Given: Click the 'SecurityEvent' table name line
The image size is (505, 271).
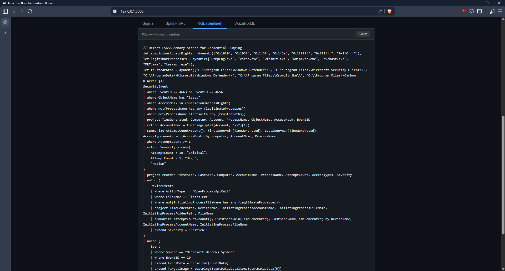Looking at the screenshot, I should tap(155, 86).
